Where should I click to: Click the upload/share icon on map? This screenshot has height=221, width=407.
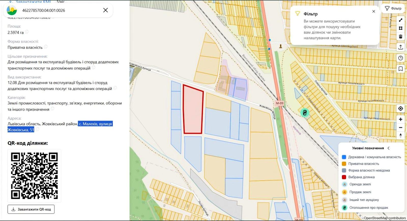pyautogui.click(x=400, y=47)
